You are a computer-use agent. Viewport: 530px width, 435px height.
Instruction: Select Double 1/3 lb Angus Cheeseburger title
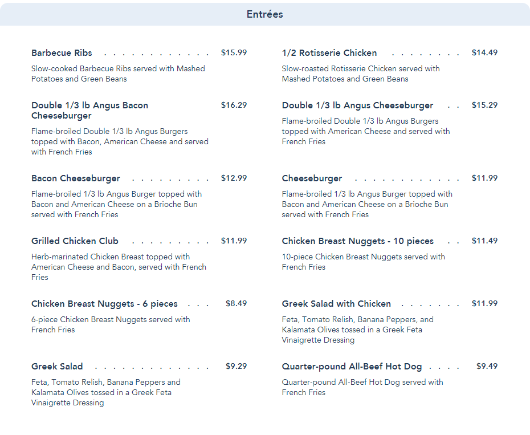tap(357, 105)
